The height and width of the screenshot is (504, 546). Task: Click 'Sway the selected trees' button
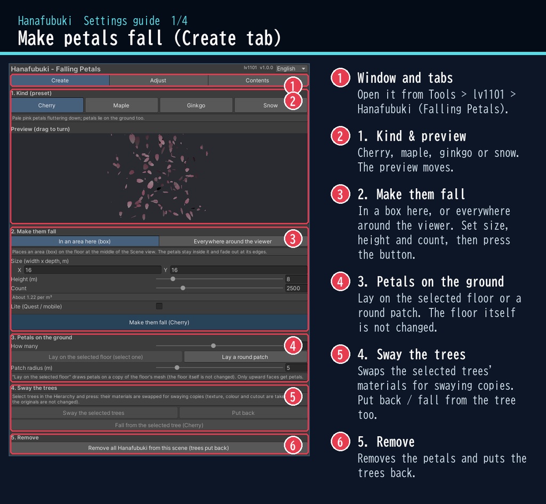[x=94, y=413]
